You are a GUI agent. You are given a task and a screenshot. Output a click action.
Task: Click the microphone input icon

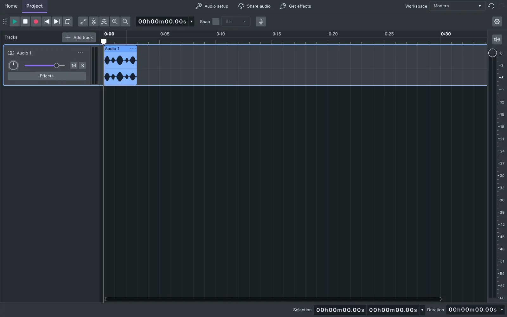pyautogui.click(x=261, y=22)
